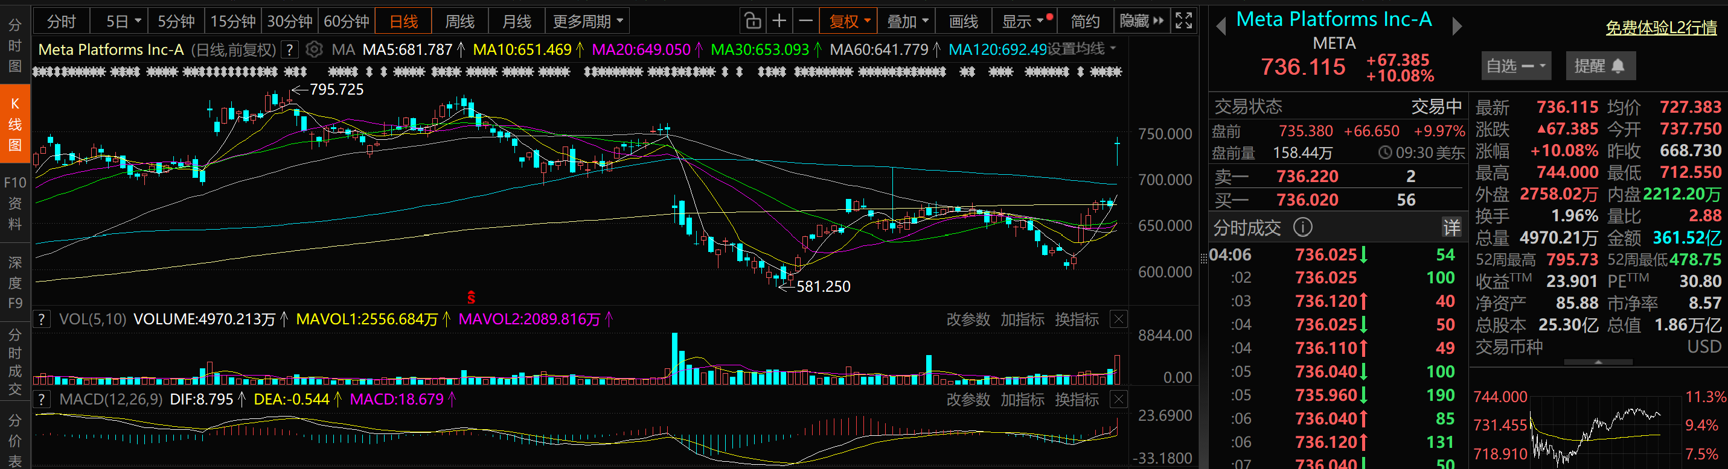Open 分时成交 sidebar item
The width and height of the screenshot is (1728, 469).
(14, 362)
